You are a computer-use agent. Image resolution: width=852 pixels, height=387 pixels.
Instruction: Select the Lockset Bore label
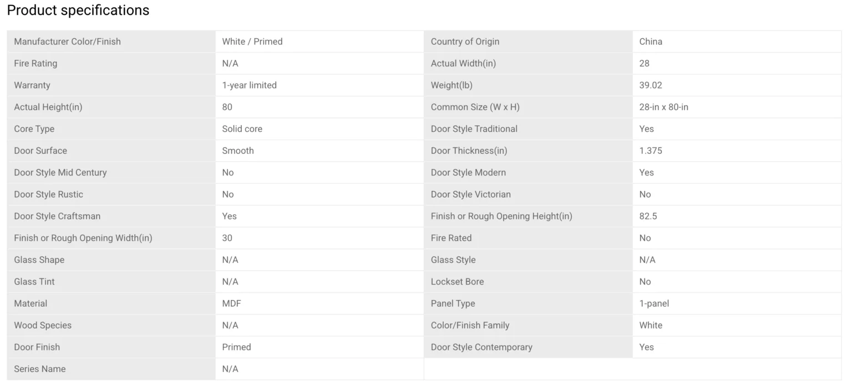[x=457, y=282]
